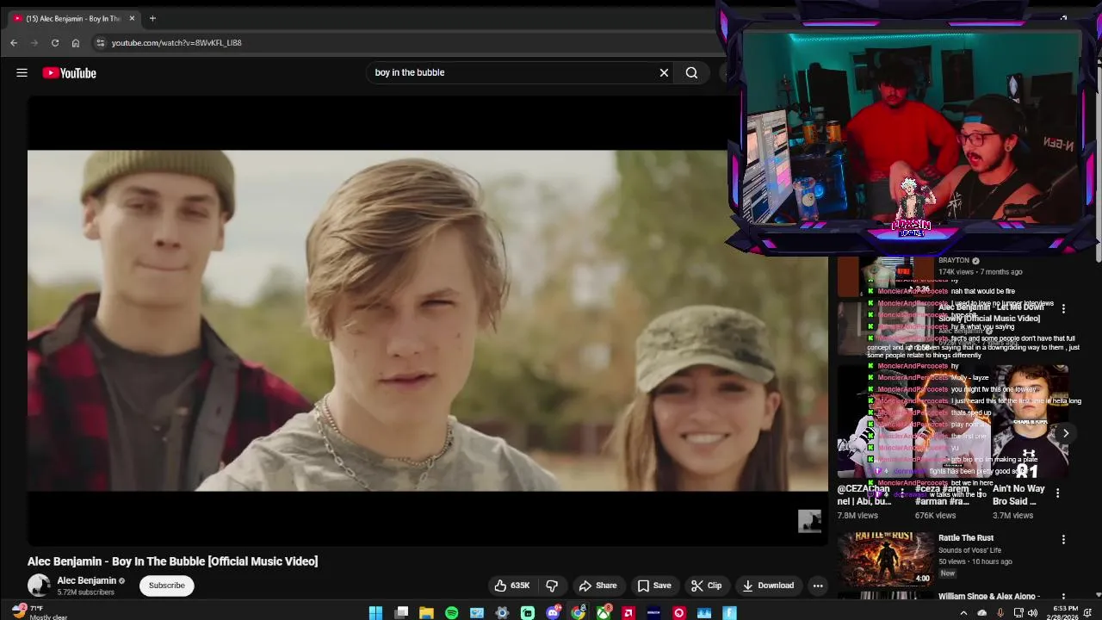Click the video title 'Boy In The Bubble'
This screenshot has width=1102, height=620.
click(172, 561)
